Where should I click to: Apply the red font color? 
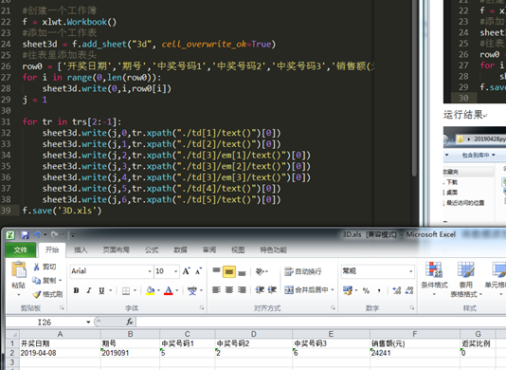(169, 291)
